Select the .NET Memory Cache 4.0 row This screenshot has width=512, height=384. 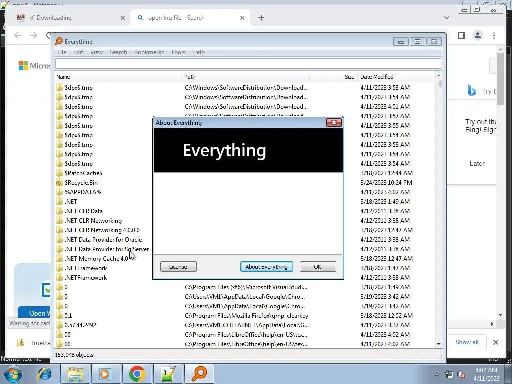[96, 258]
